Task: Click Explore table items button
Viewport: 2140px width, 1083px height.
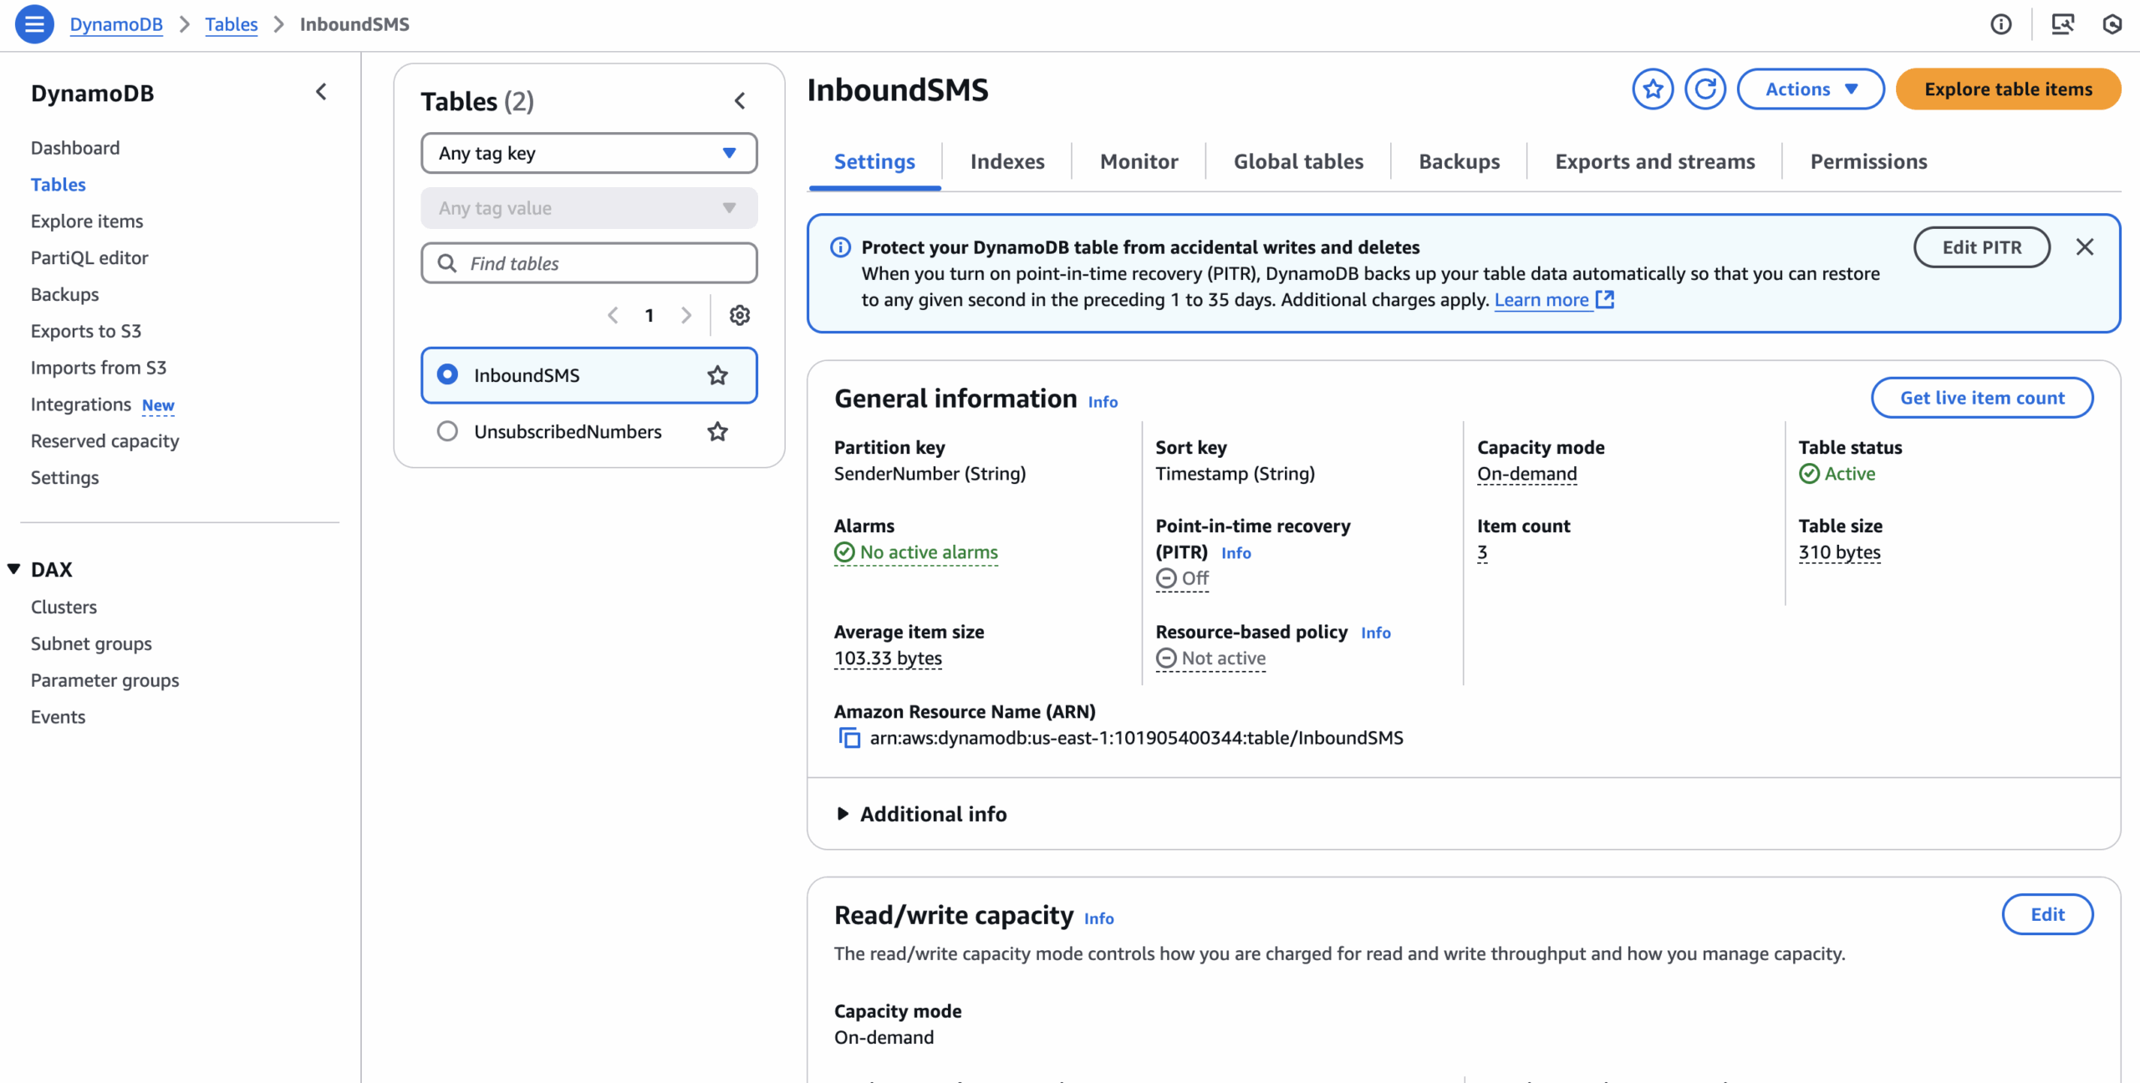Action: [x=2008, y=89]
